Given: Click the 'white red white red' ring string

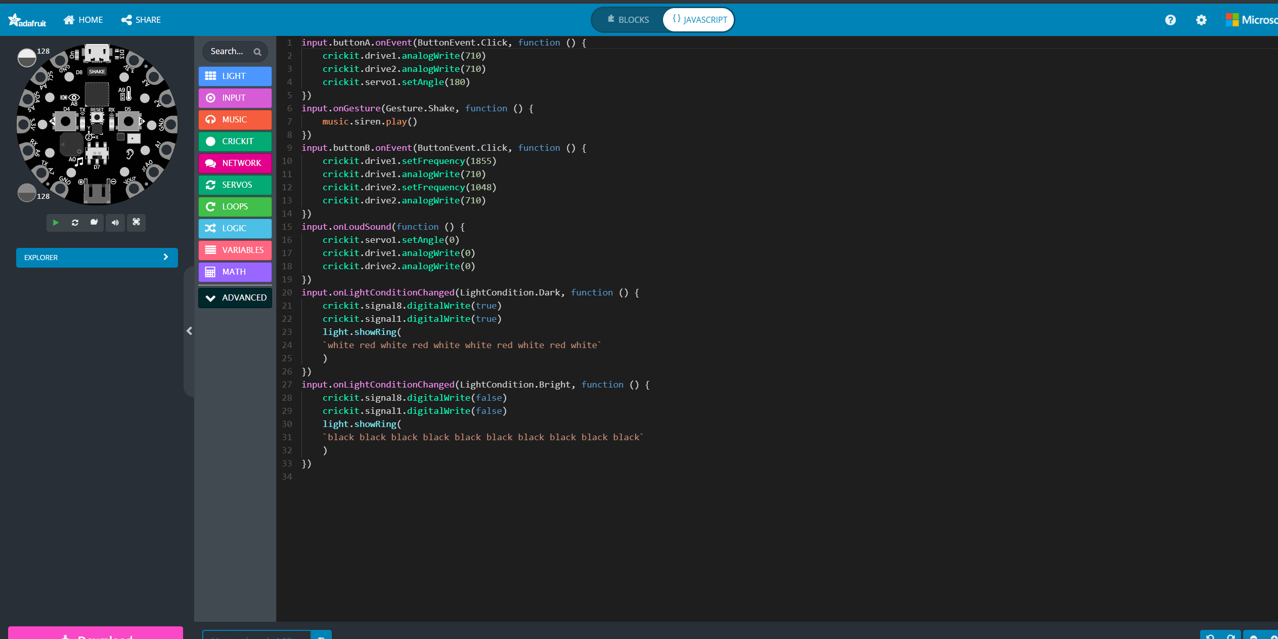Looking at the screenshot, I should 462,345.
